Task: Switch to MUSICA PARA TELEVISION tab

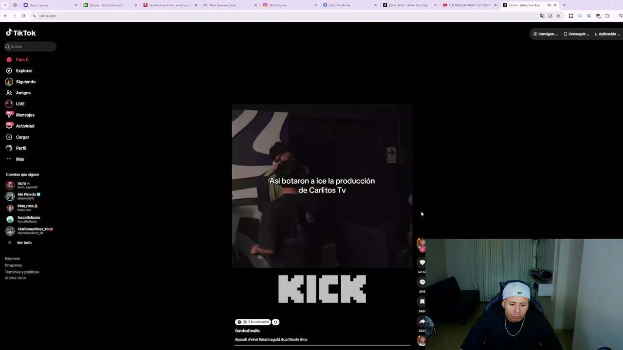Action: (x=469, y=5)
